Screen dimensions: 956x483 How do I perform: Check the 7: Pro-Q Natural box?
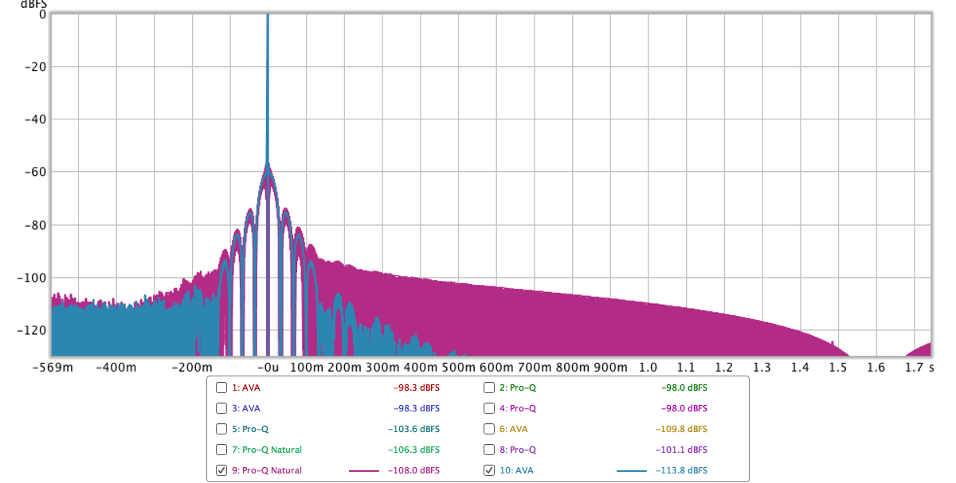pos(221,450)
